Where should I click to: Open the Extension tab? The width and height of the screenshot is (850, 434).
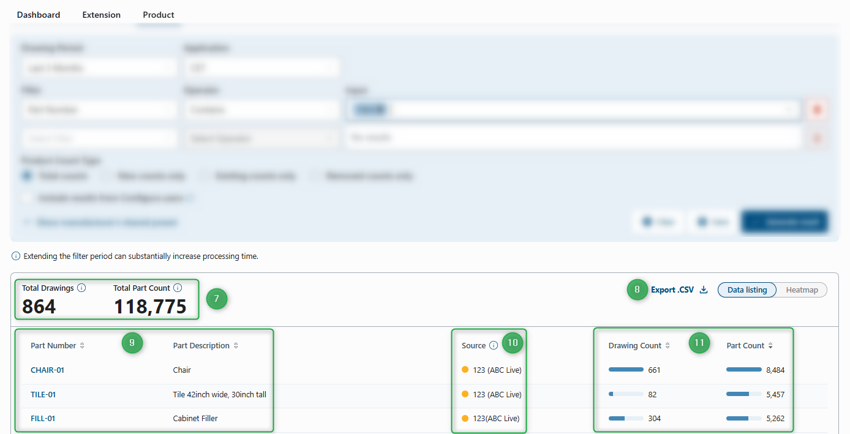tap(102, 15)
